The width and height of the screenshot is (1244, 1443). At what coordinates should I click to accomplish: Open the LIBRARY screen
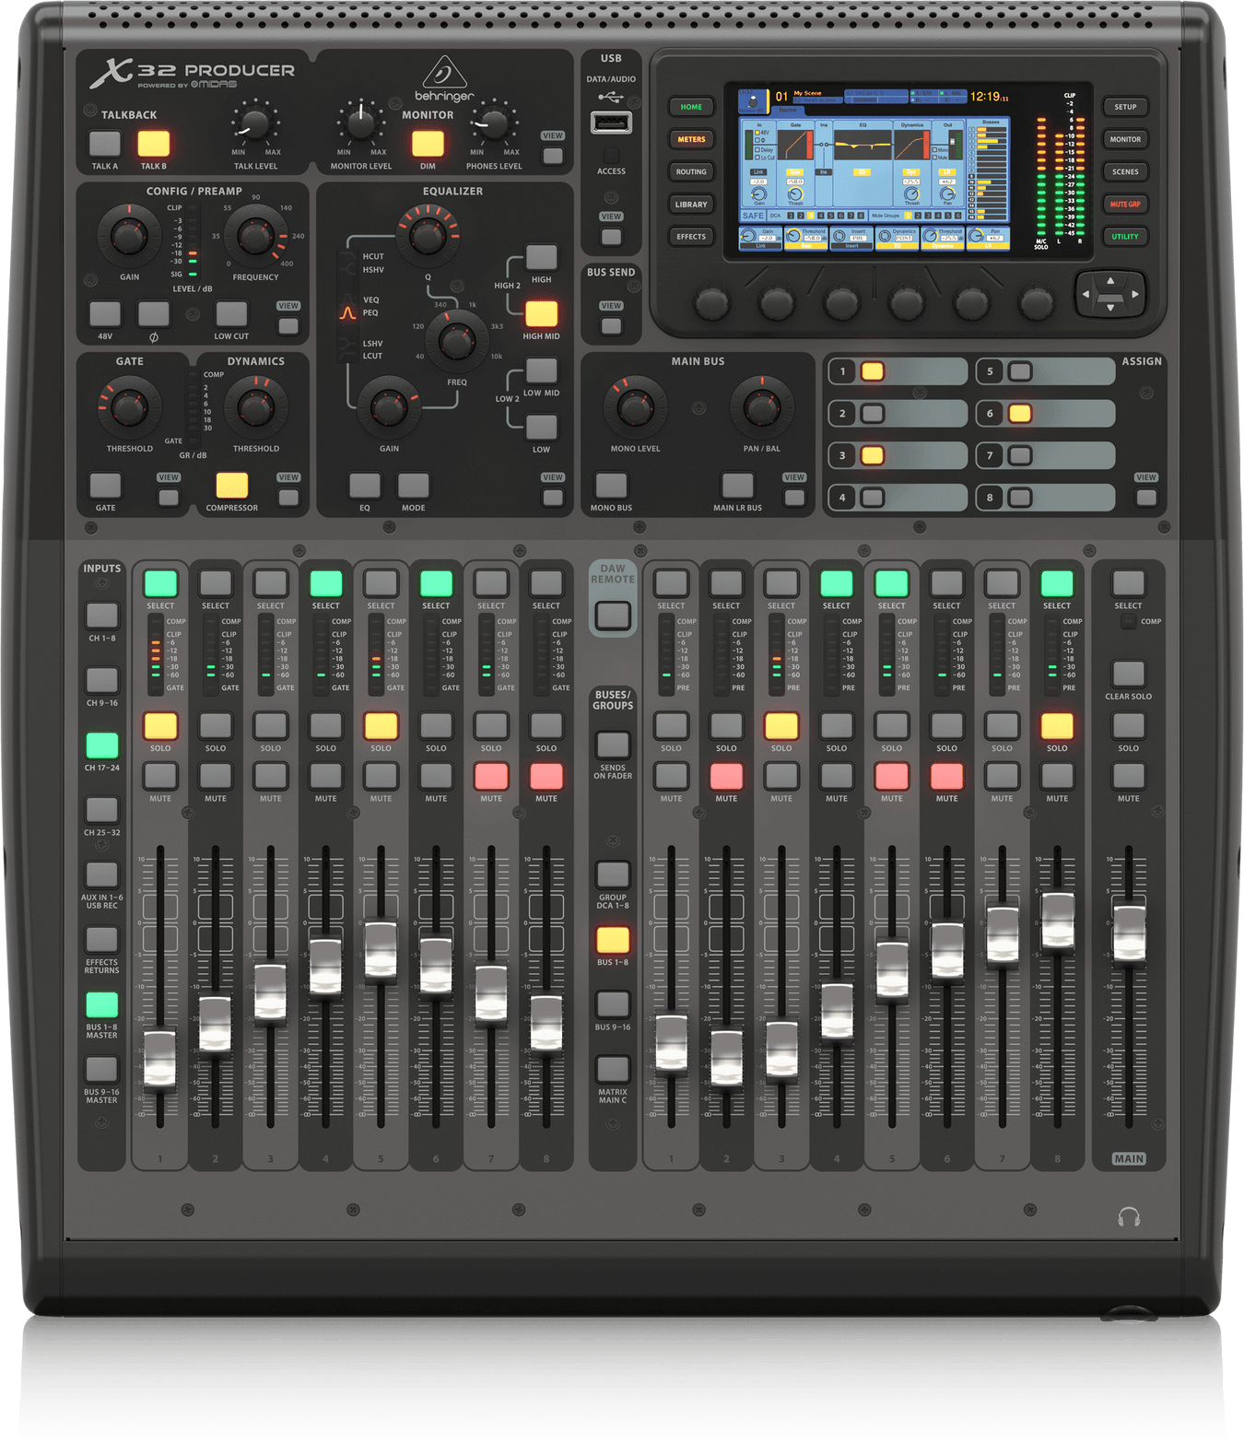click(x=691, y=204)
